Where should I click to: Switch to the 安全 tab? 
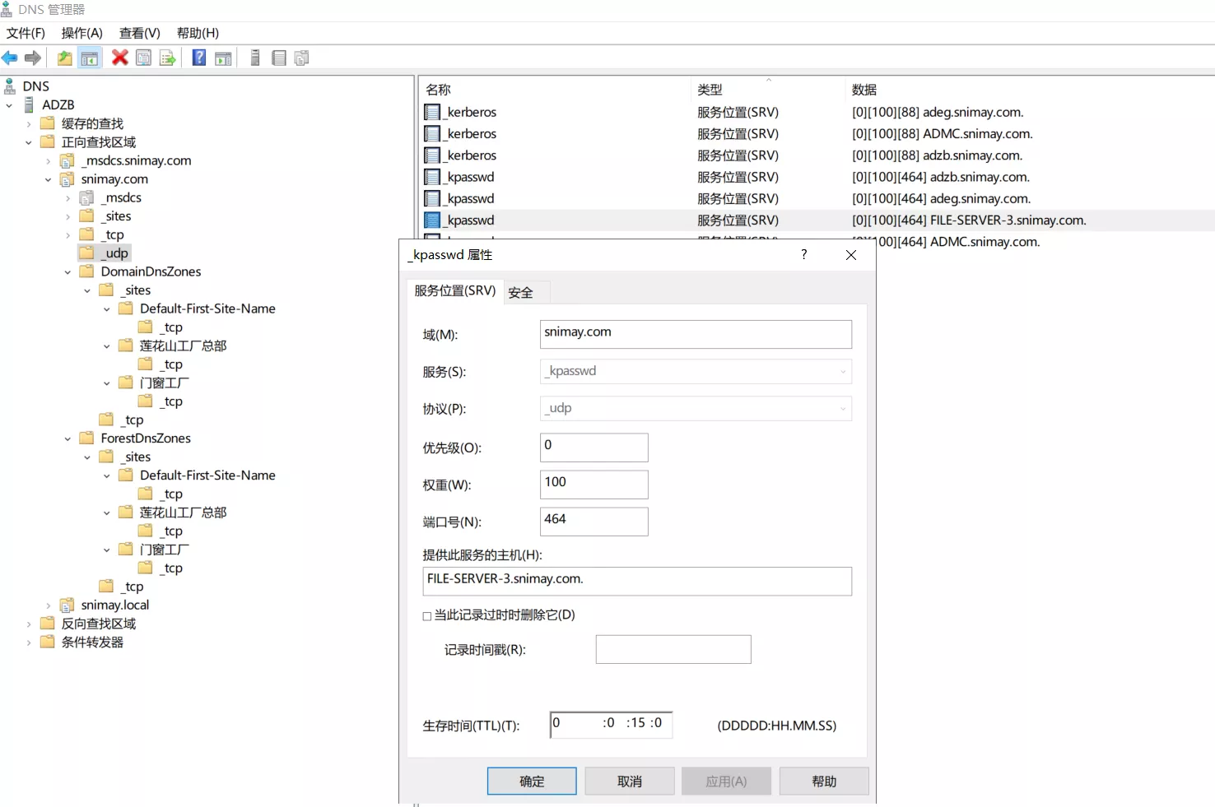tap(520, 292)
